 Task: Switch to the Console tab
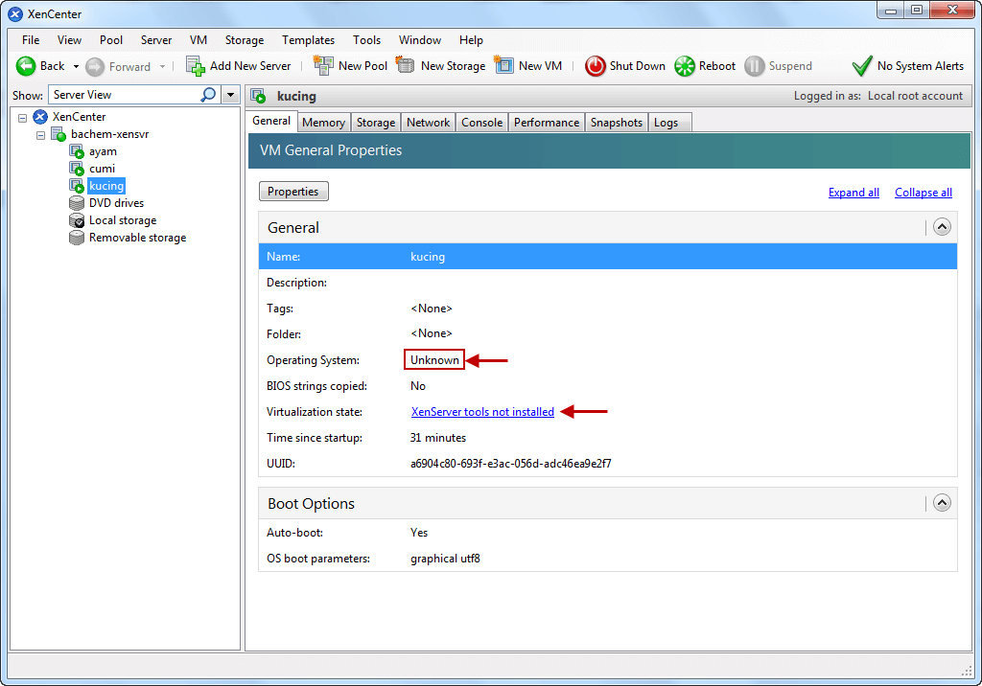tap(481, 123)
